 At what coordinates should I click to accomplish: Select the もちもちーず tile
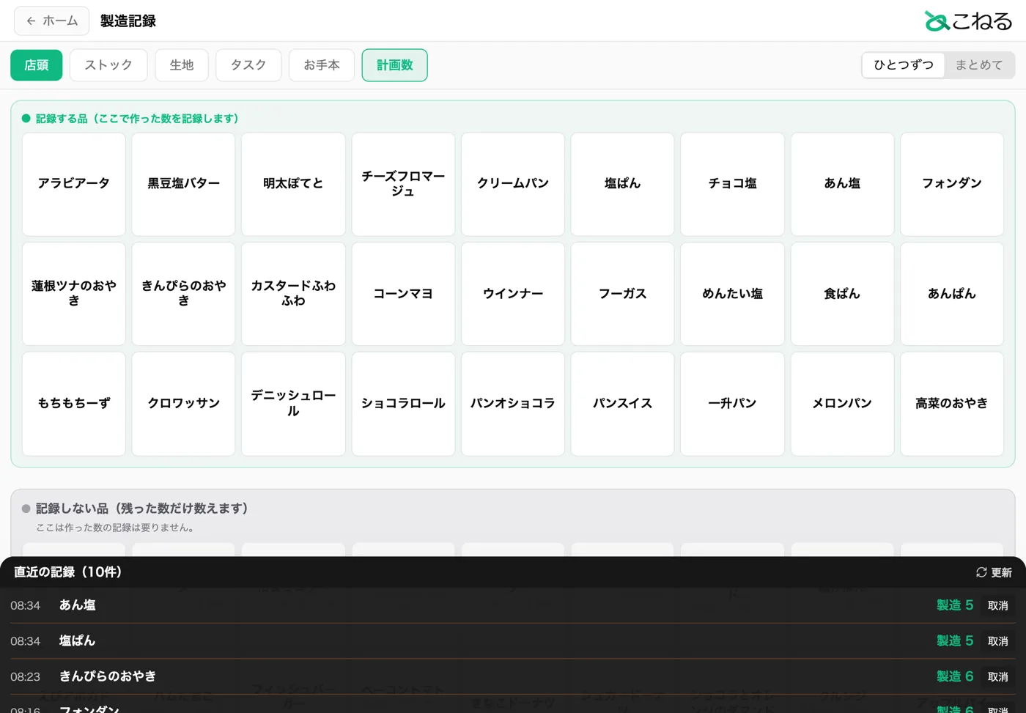(74, 404)
